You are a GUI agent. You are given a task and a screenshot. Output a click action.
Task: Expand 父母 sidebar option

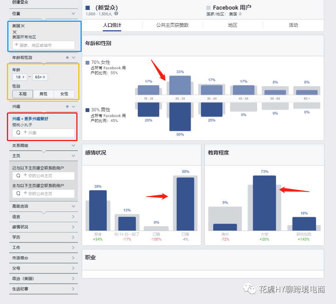pos(43,268)
